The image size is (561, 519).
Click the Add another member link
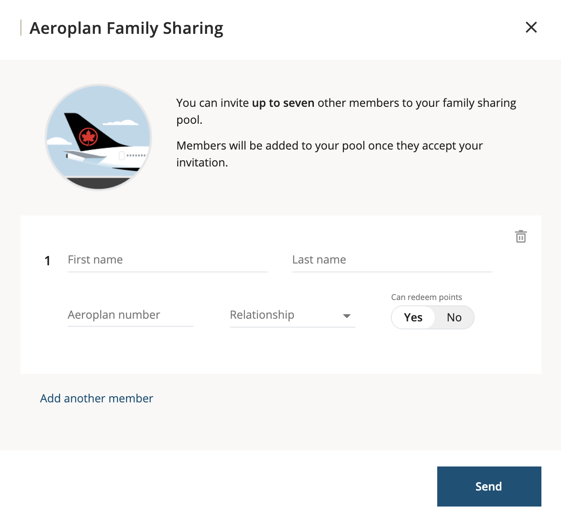[97, 398]
